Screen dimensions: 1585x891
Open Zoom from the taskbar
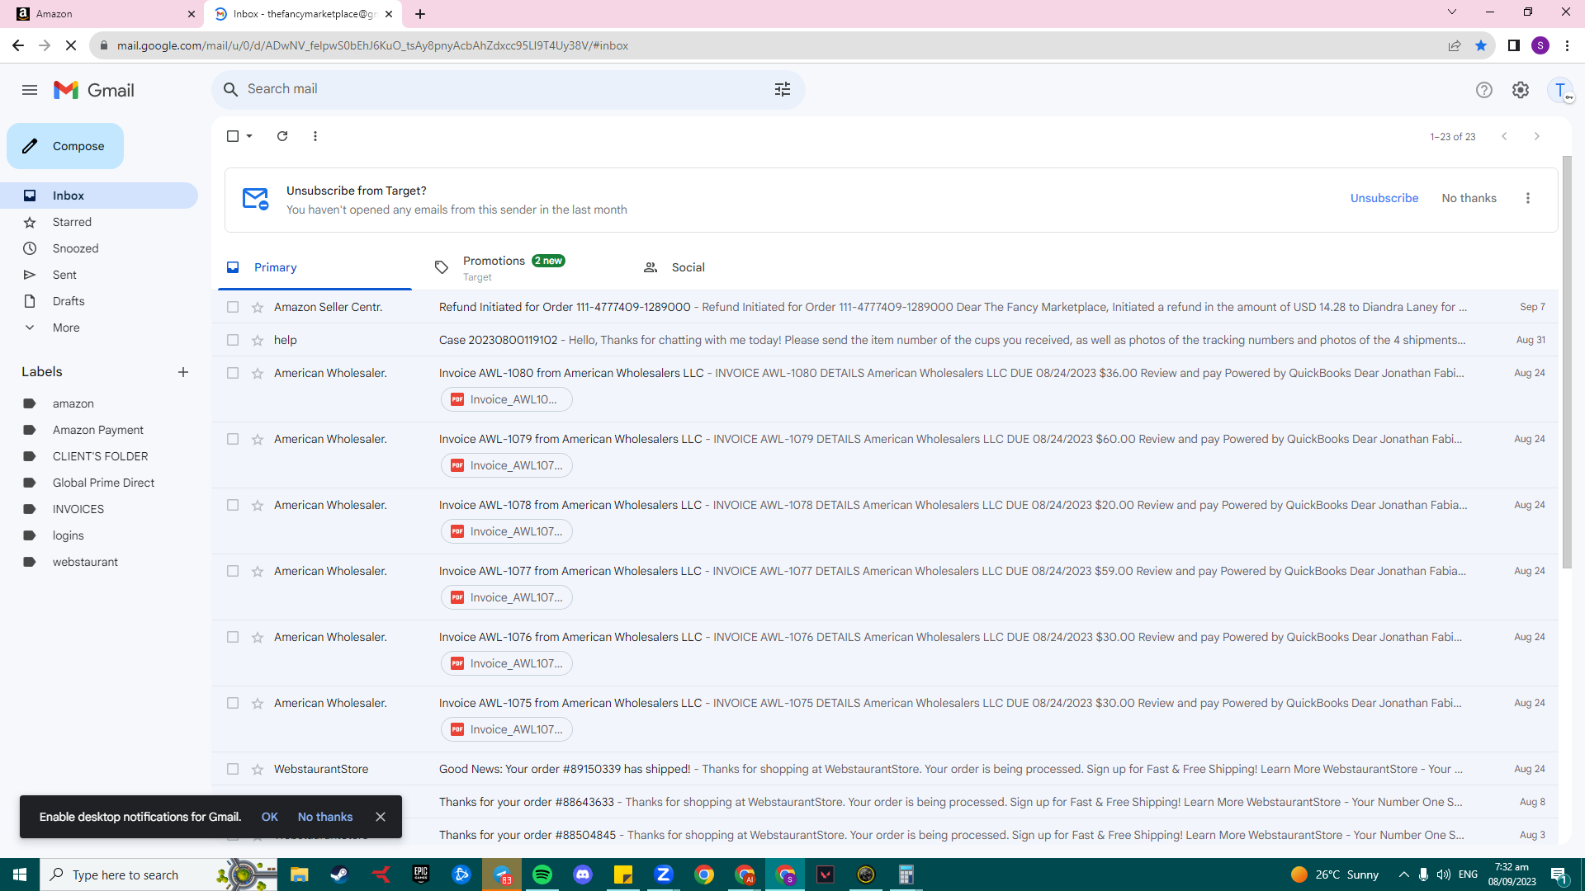pos(664,874)
